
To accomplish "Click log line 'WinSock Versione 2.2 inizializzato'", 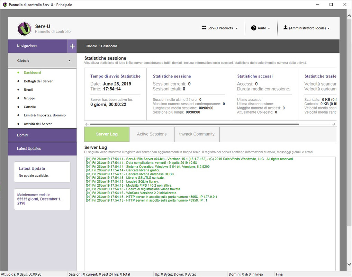I will click(131, 193).
